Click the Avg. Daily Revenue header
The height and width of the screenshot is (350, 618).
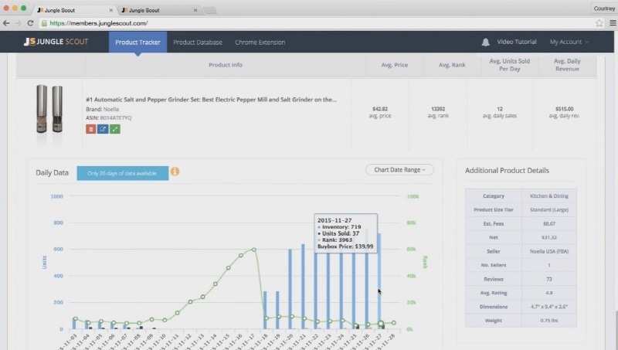click(567, 65)
